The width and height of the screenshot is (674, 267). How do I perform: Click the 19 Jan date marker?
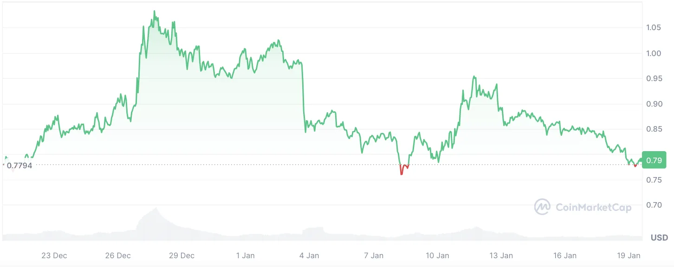(629, 255)
